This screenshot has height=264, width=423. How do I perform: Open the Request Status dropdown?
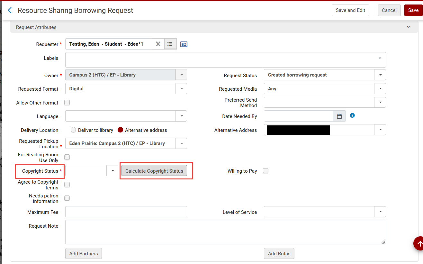coord(380,75)
